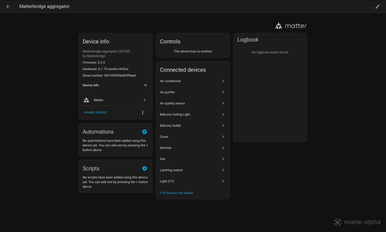Screen dimensions: 386x232
Task: Open the Air purifier device
Action: [x=168, y=92]
